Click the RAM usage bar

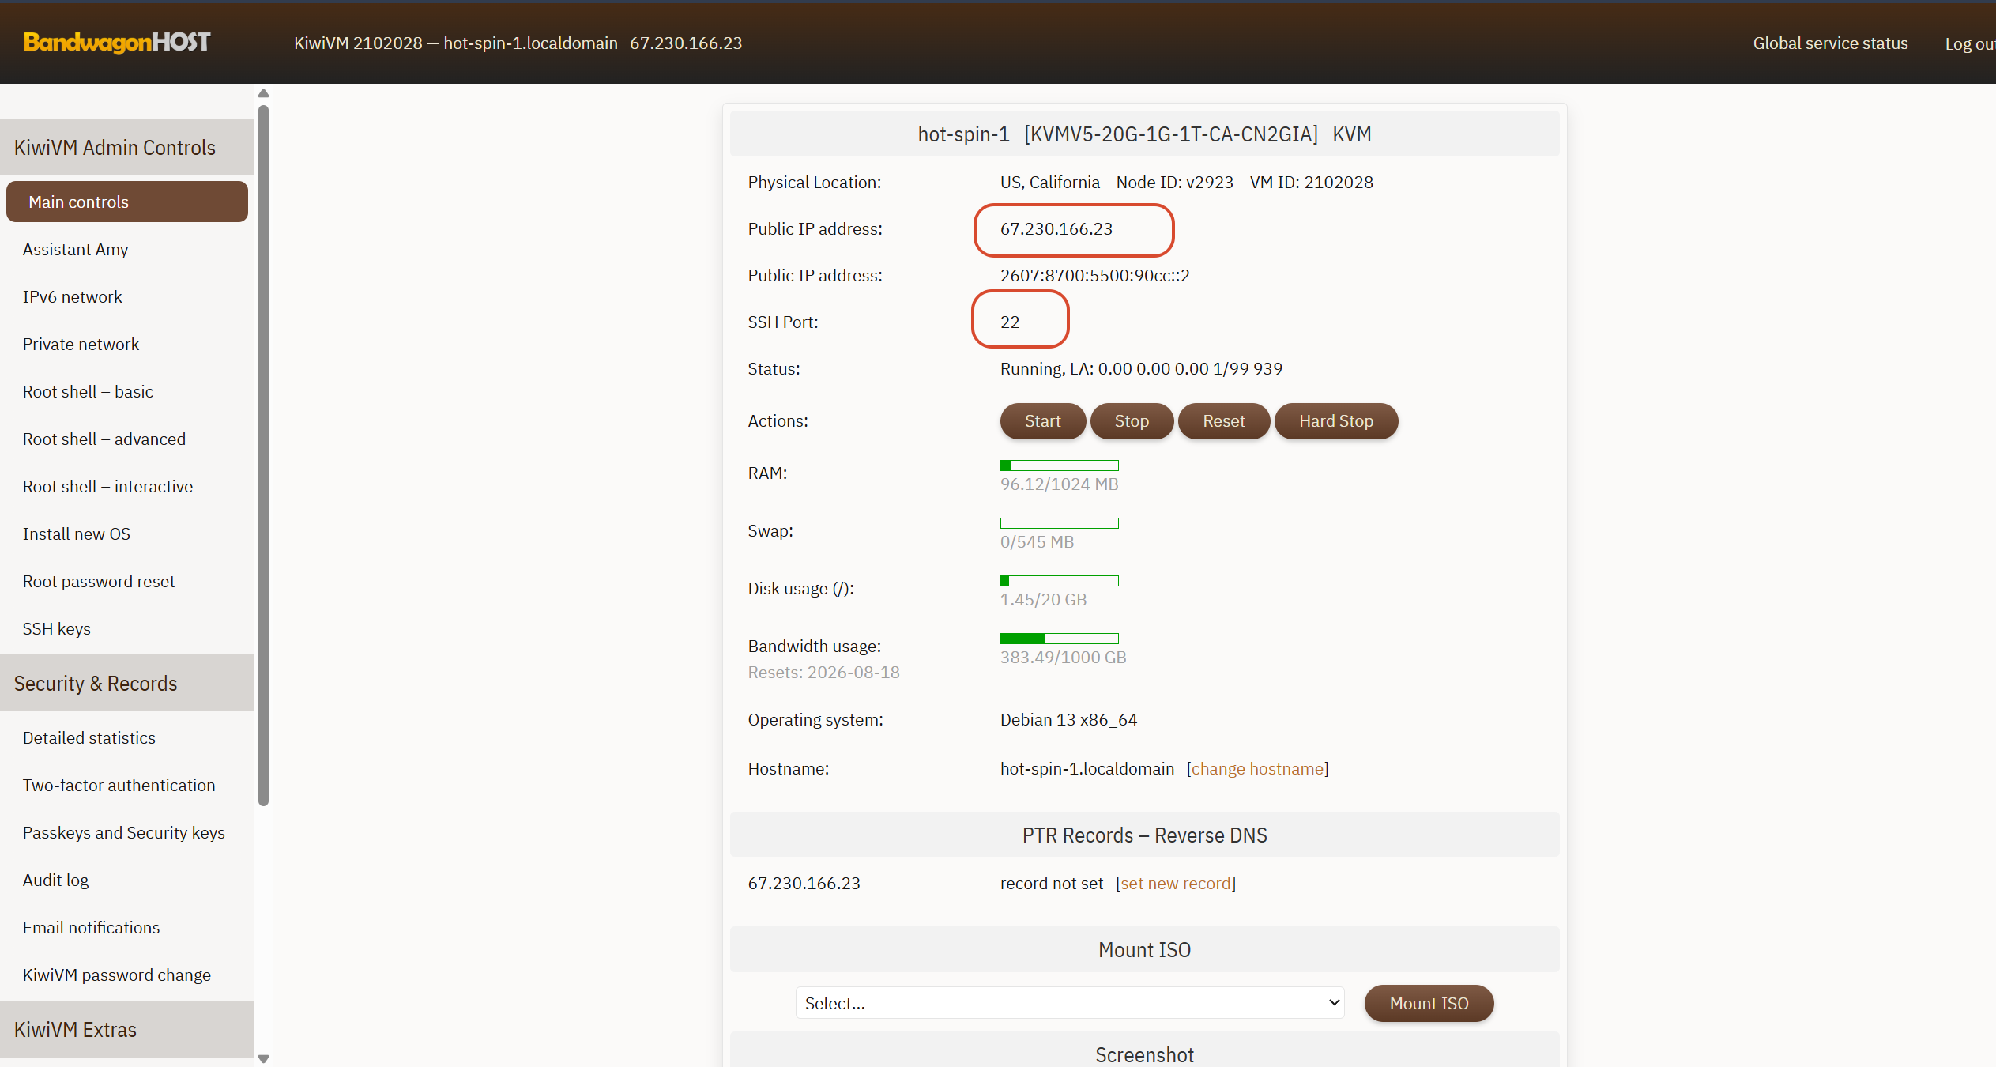coord(1060,466)
